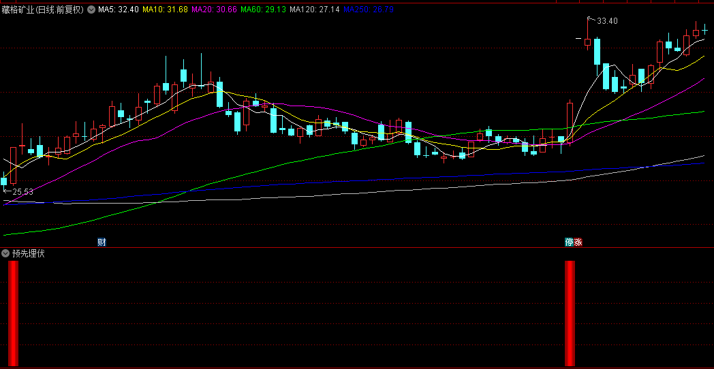
Task: Click the last candlestick on the chart
Action: (x=704, y=31)
